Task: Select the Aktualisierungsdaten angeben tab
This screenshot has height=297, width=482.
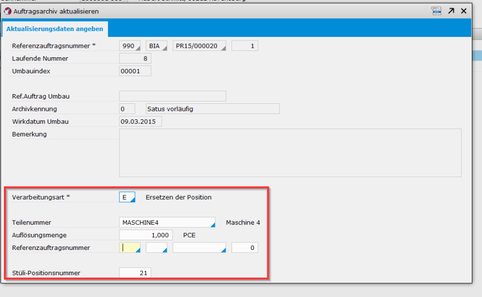Action: pos(55,28)
